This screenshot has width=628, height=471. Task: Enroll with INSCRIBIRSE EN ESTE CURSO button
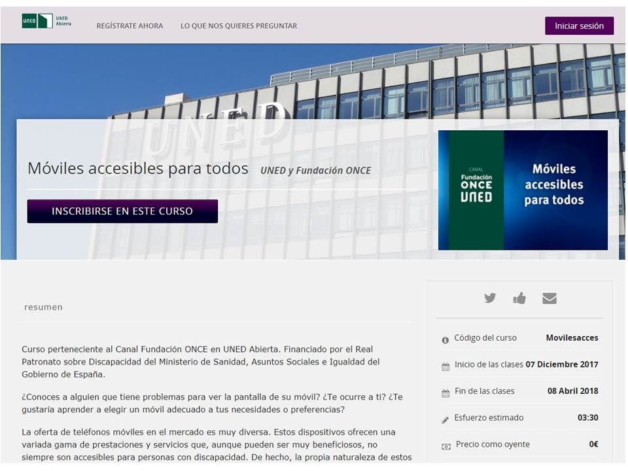click(122, 211)
